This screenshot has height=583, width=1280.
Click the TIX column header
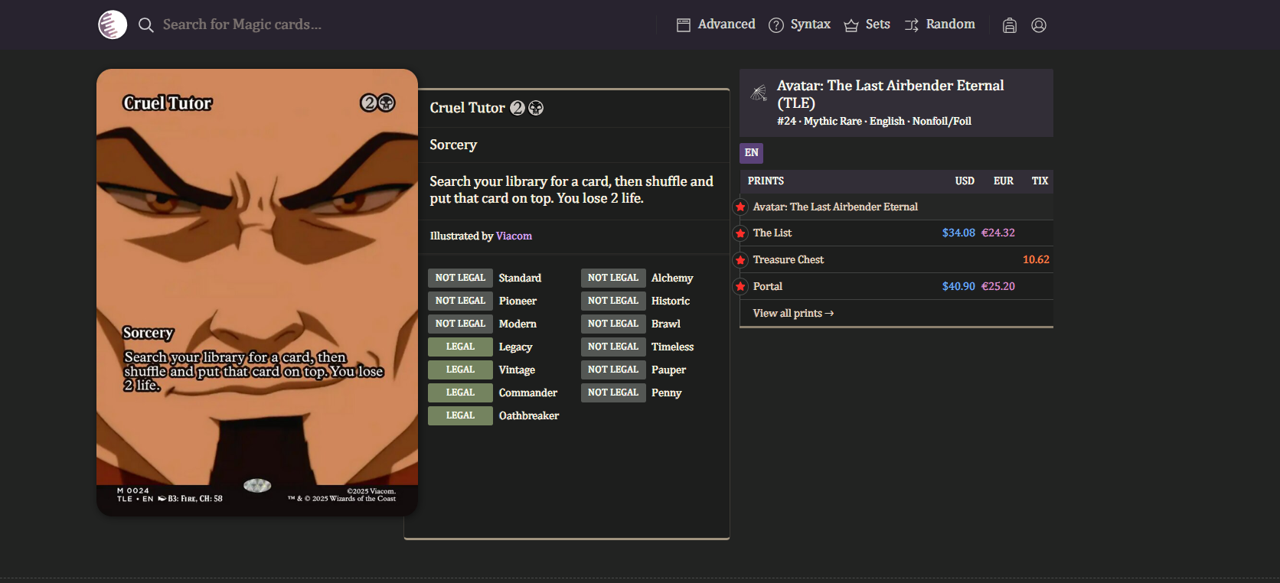pos(1040,181)
